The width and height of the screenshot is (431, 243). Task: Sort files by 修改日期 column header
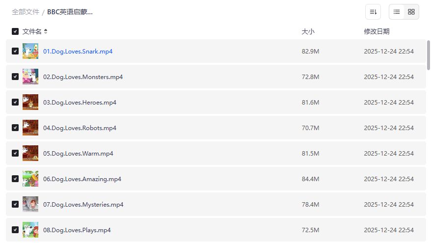pos(377,31)
